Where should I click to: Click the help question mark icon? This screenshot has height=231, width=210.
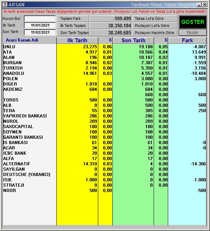click(x=5, y=5)
